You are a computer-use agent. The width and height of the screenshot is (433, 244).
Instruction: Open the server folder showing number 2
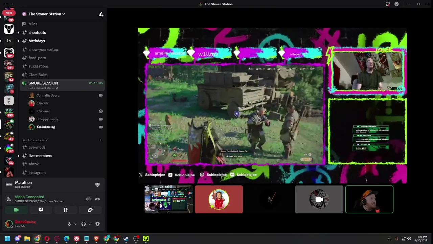coord(9,101)
